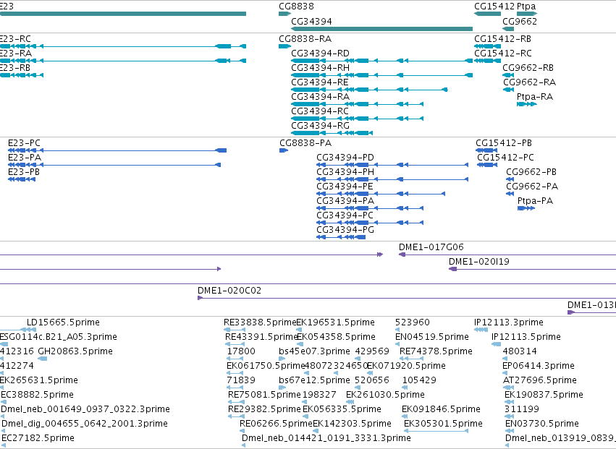
Task: Click EST EK305301.5prime
Action: [x=443, y=424]
